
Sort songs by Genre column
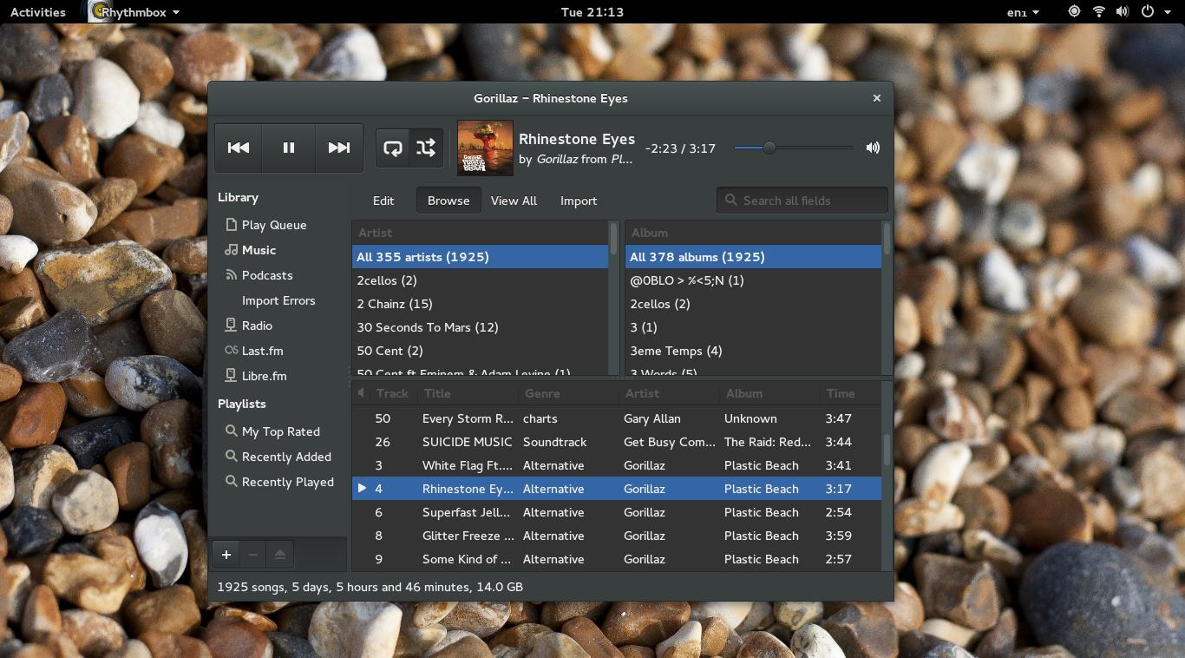click(x=569, y=393)
